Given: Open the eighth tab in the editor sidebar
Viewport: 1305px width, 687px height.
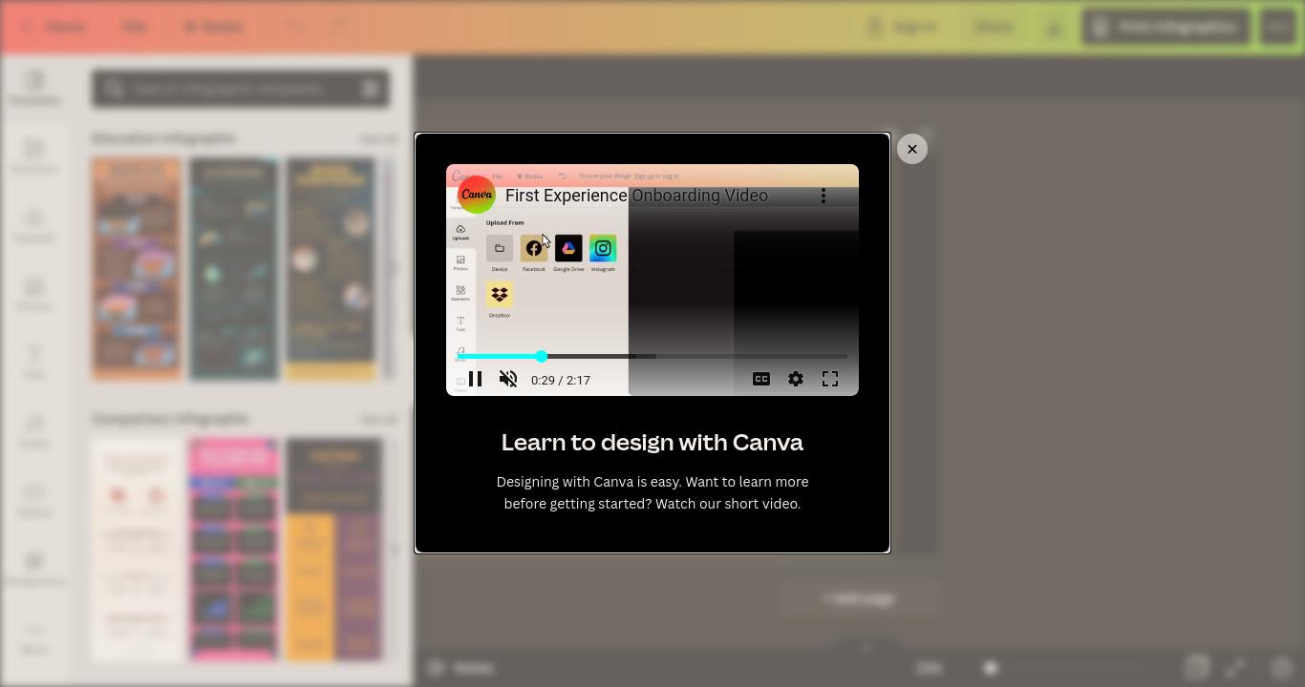Looking at the screenshot, I should coord(34,569).
